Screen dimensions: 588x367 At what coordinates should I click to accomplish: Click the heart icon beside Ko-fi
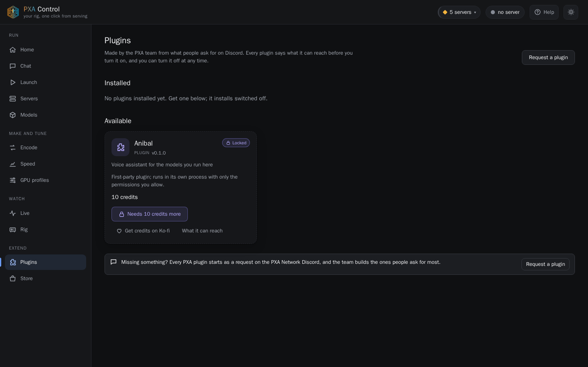coord(119,231)
